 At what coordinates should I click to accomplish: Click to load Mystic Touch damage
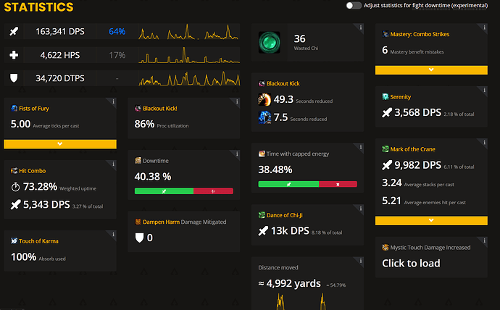tap(411, 263)
